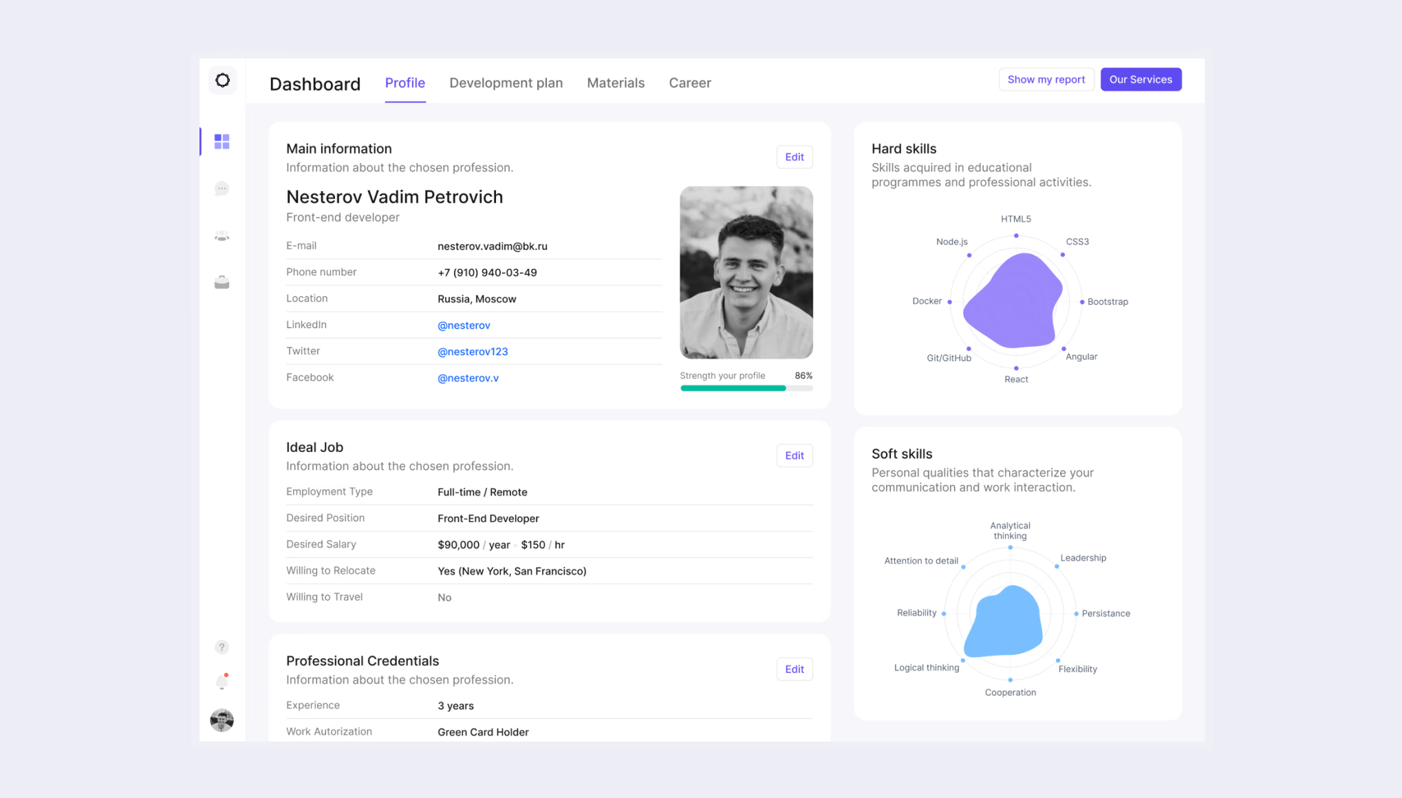Click the circular app logo icon
Viewport: 1402px width, 798px height.
222,80
